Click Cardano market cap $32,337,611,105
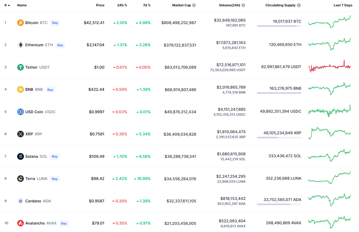The image size is (359, 232). pos(181,201)
